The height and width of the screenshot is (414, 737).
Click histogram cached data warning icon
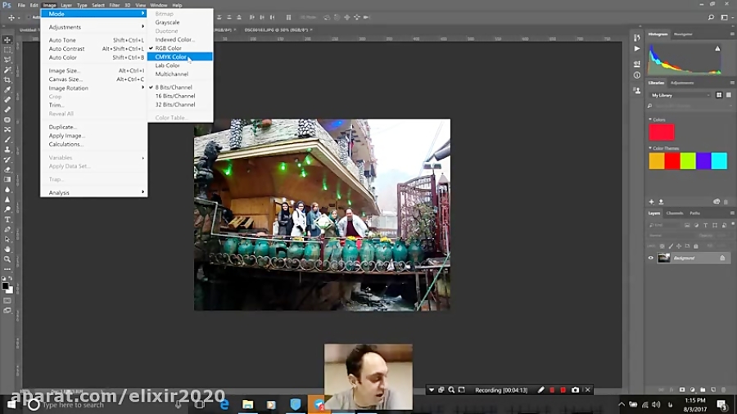[x=717, y=48]
